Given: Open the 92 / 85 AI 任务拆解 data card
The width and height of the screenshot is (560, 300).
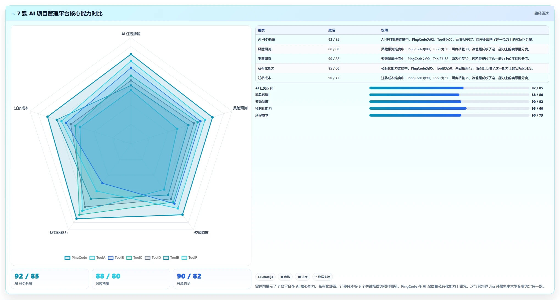Looking at the screenshot, I should click(x=50, y=279).
